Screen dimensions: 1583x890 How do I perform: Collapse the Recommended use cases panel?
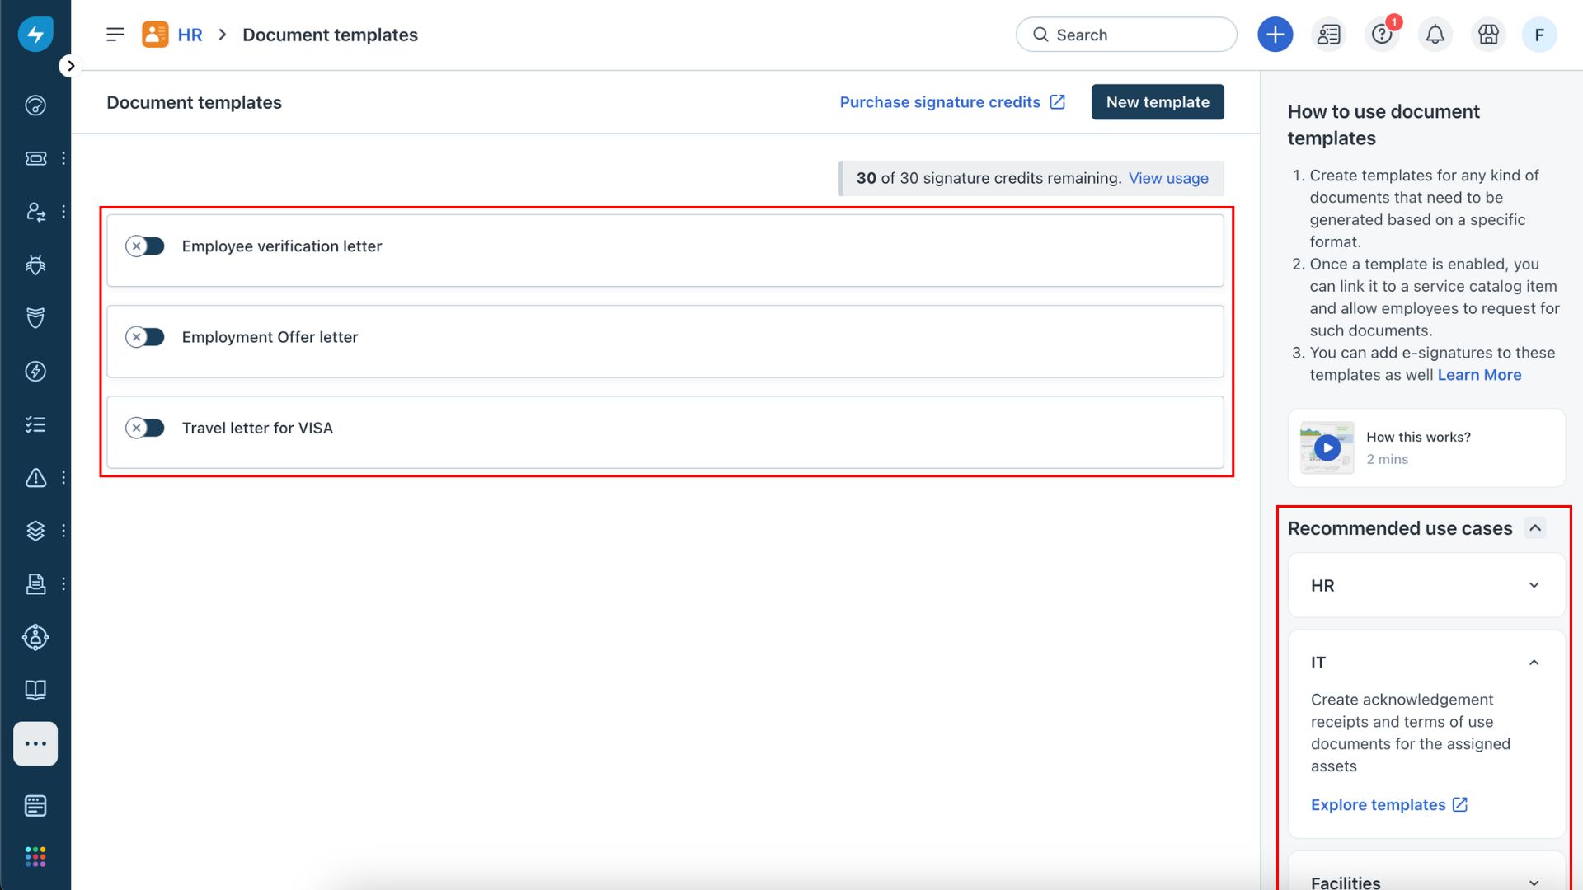(1534, 528)
